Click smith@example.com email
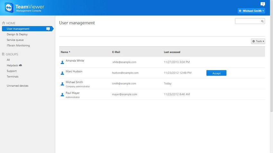The image size is (273, 153). point(124,84)
